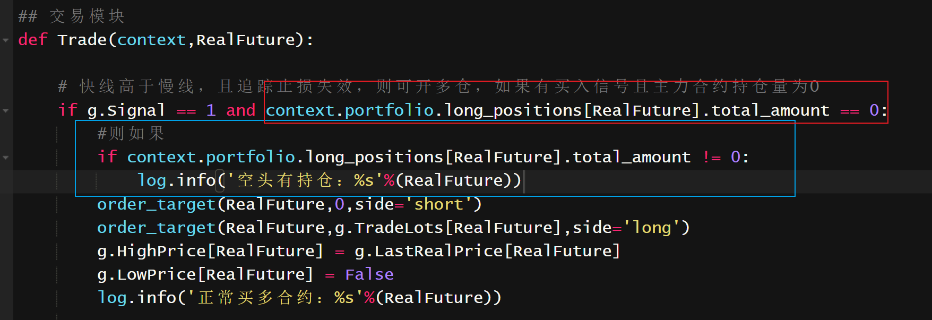Click the 'and' keyword in the if statement
The image size is (932, 320).
click(240, 110)
